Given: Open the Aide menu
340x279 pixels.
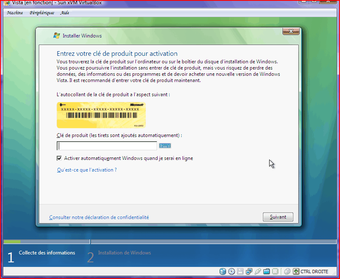Looking at the screenshot, I should (65, 13).
